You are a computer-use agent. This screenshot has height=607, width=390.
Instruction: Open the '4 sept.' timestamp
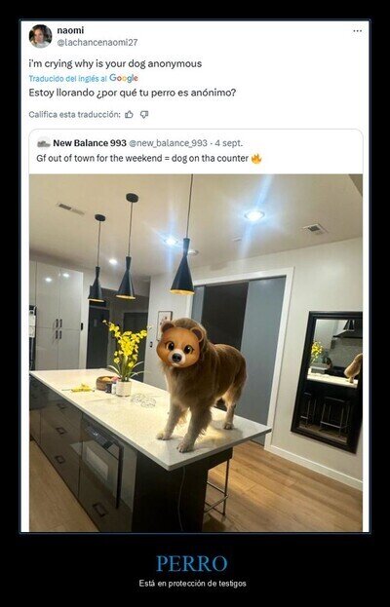coord(229,143)
